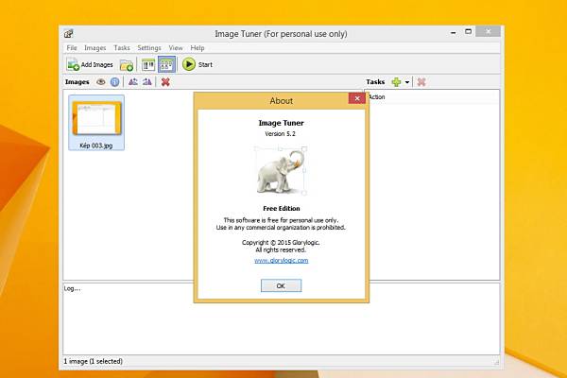Click the Image Tuner title bar app icon
Viewport: 567px width, 378px height.
tap(69, 34)
